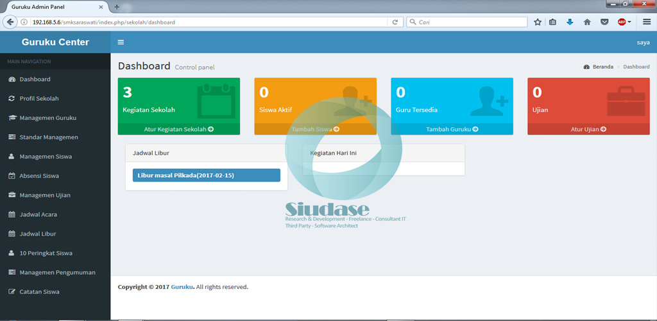
Task: Toggle the sidebar hamburger menu
Action: [121, 42]
